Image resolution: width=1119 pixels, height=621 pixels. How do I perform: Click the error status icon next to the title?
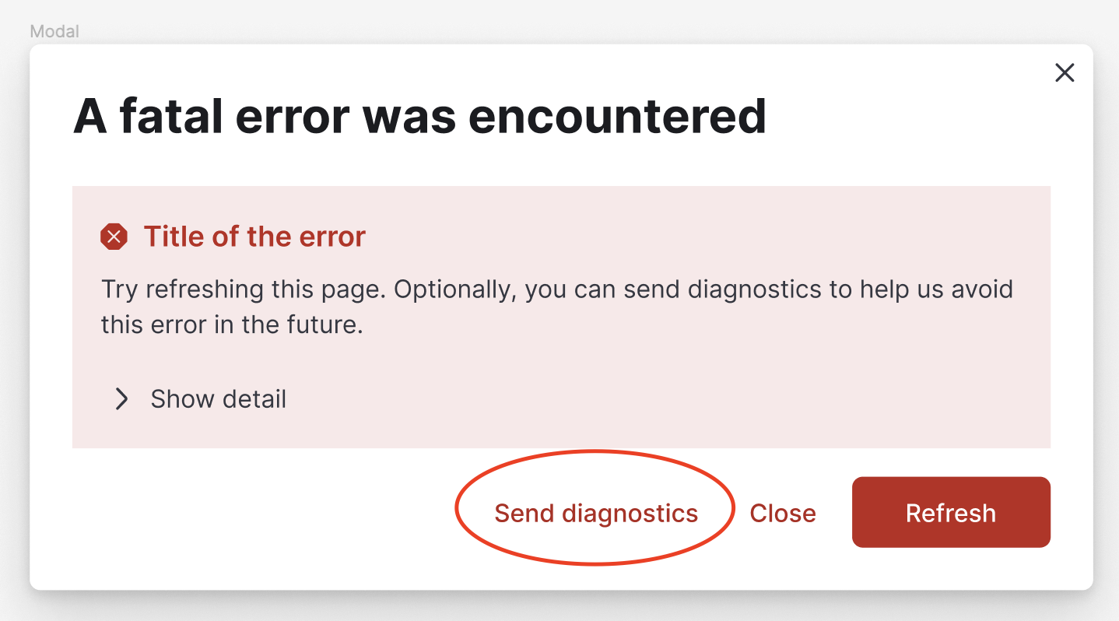tap(114, 236)
